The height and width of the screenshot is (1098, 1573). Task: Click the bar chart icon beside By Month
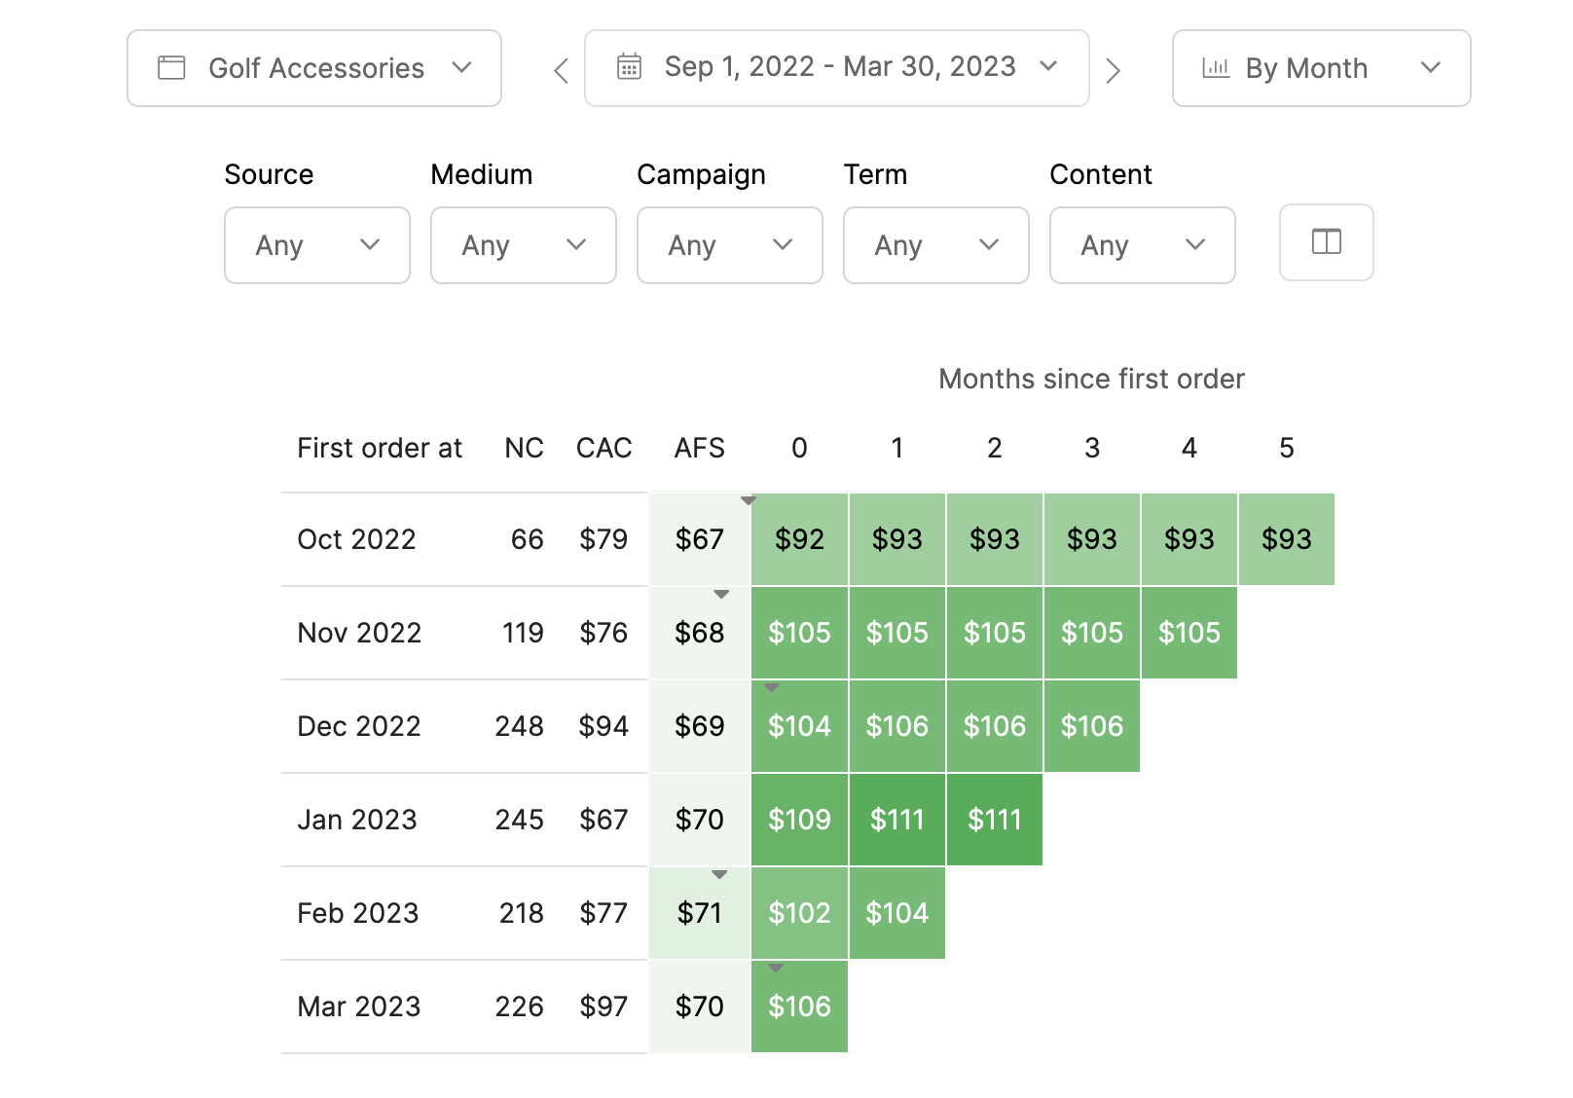click(1216, 68)
